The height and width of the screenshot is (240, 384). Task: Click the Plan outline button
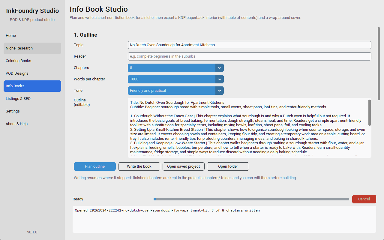(95, 166)
